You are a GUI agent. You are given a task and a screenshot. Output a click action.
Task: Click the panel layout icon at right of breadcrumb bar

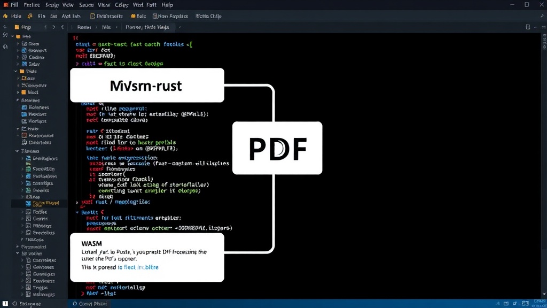coord(528,27)
